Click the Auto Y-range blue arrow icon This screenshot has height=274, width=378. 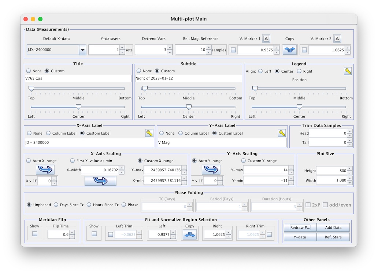coord(211,169)
